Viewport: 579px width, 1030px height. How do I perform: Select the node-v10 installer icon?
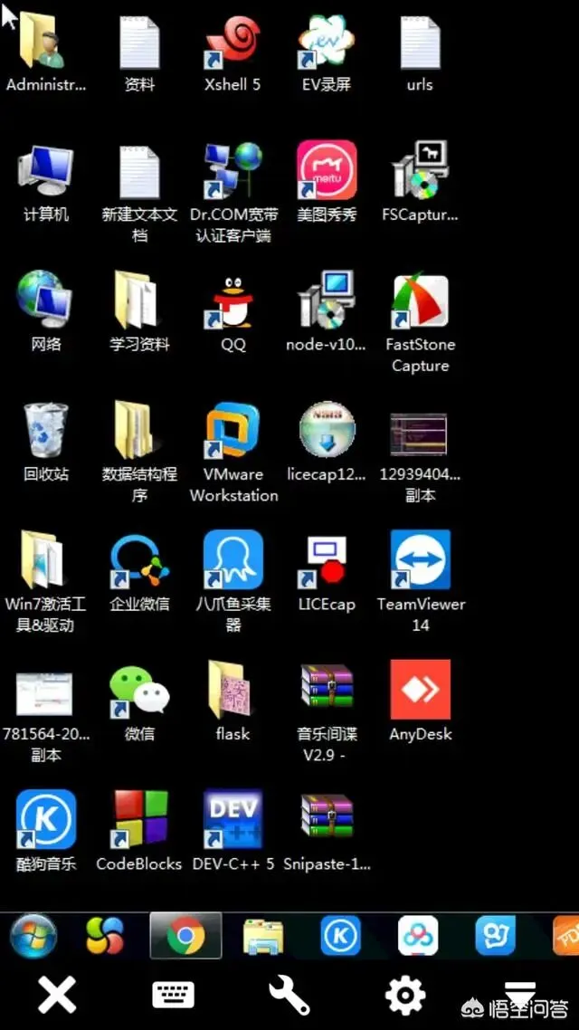point(327,300)
